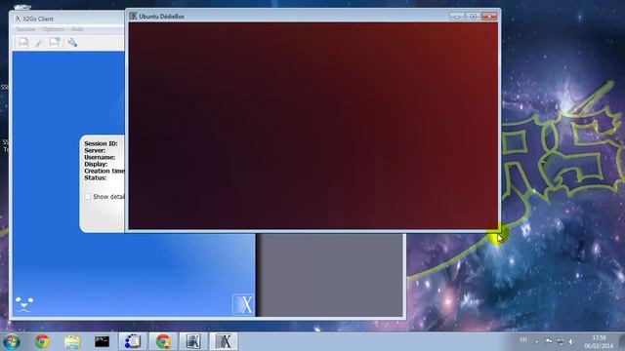Click the Ubuntu DédieBox window title icon
This screenshot has width=625, height=351.
tap(133, 16)
